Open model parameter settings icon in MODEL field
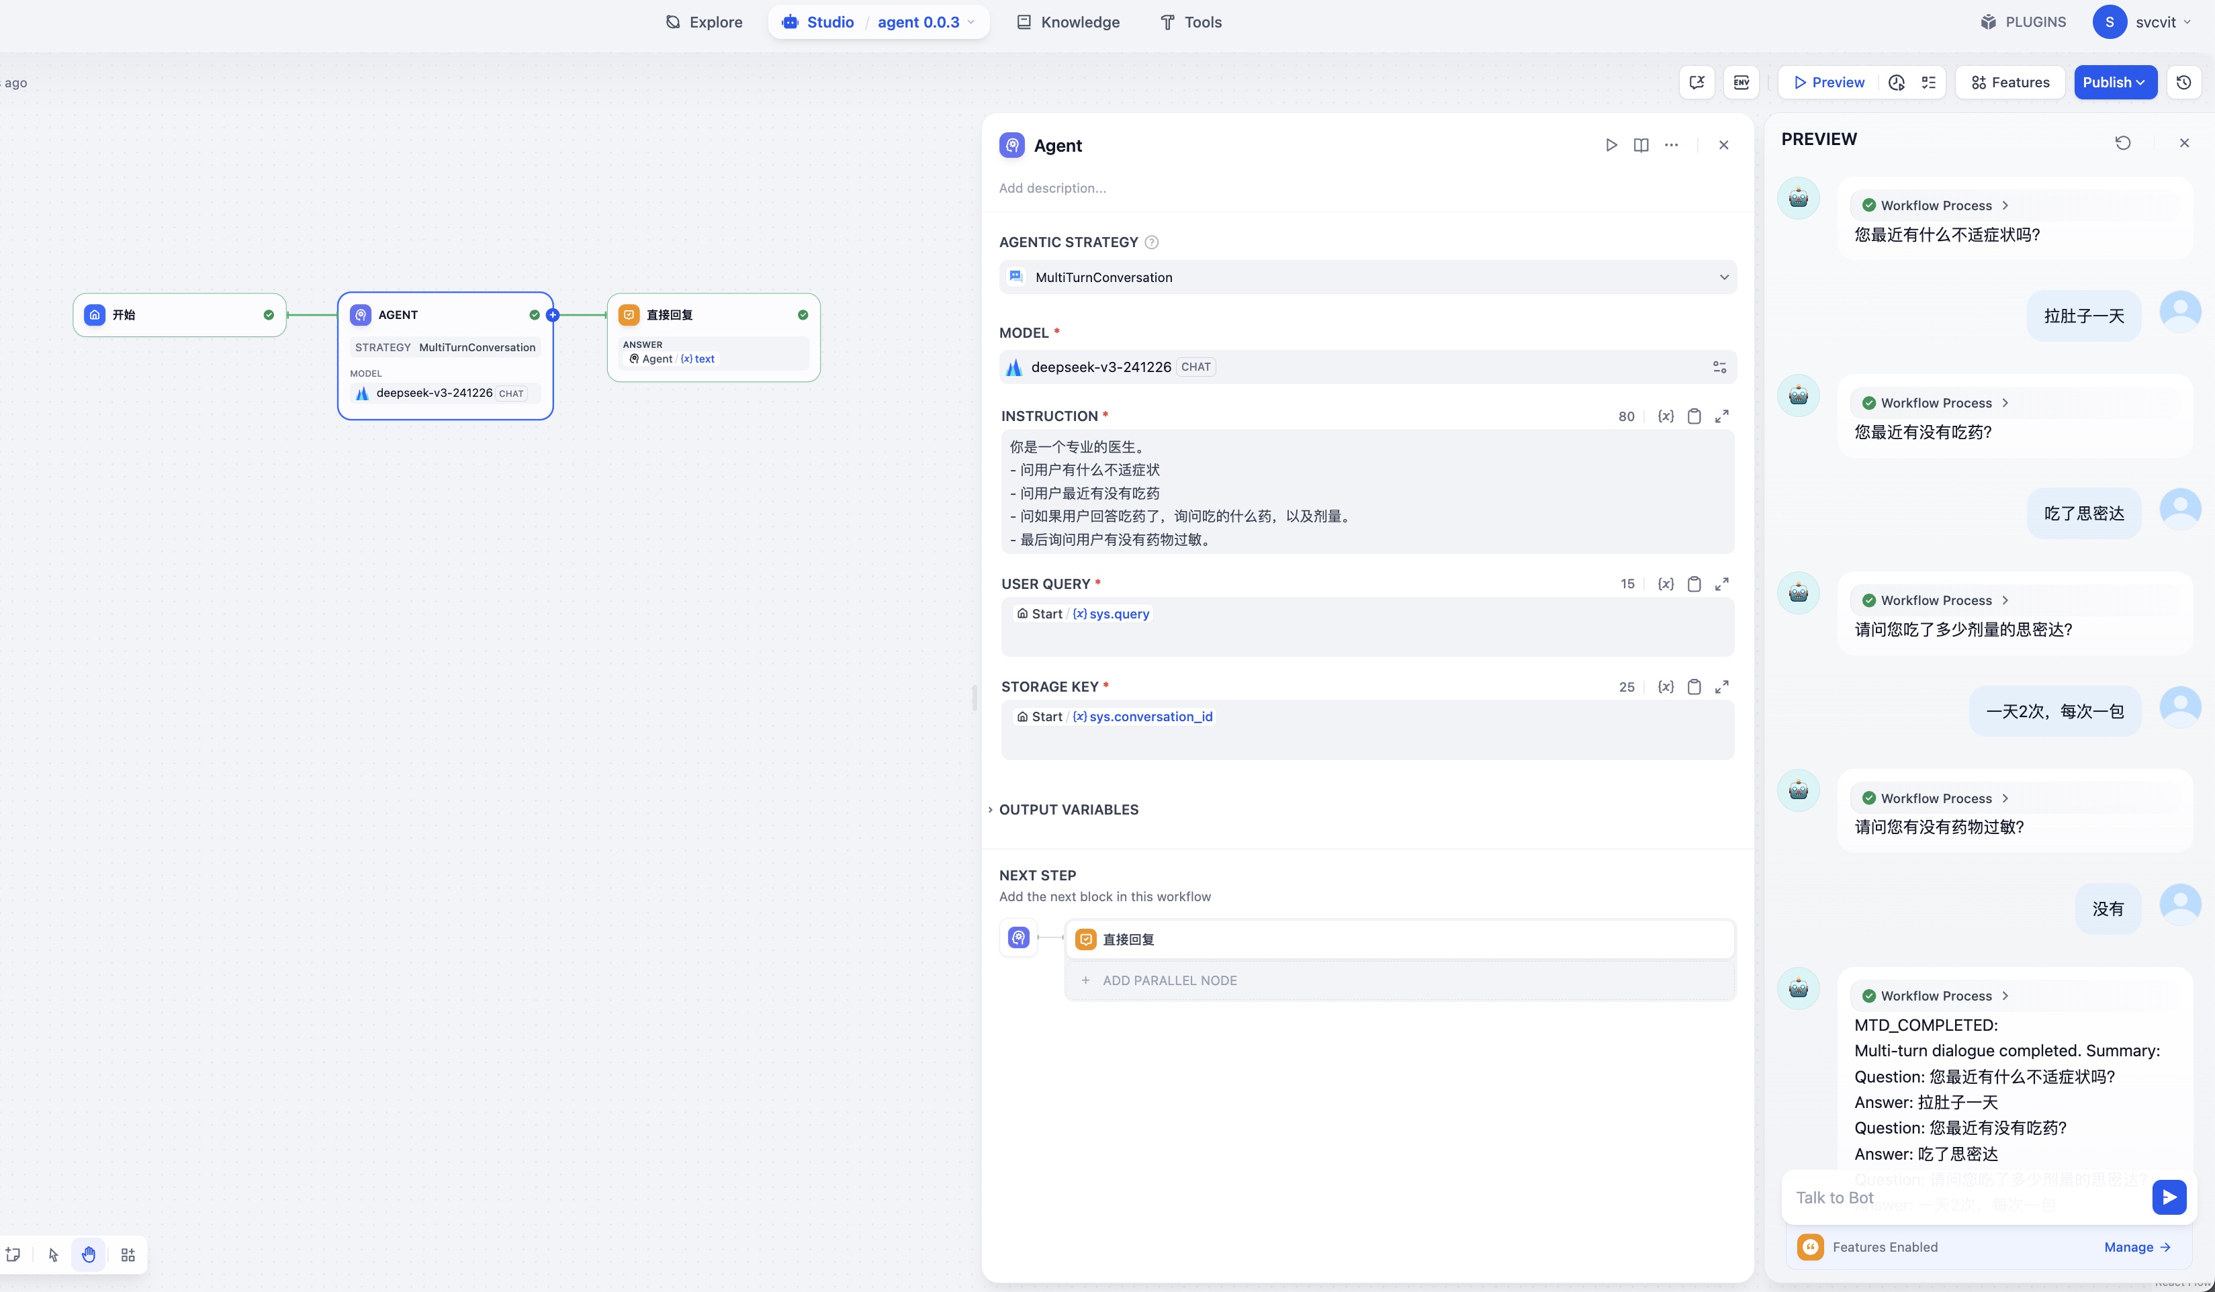The height and width of the screenshot is (1292, 2215). coord(1719,367)
